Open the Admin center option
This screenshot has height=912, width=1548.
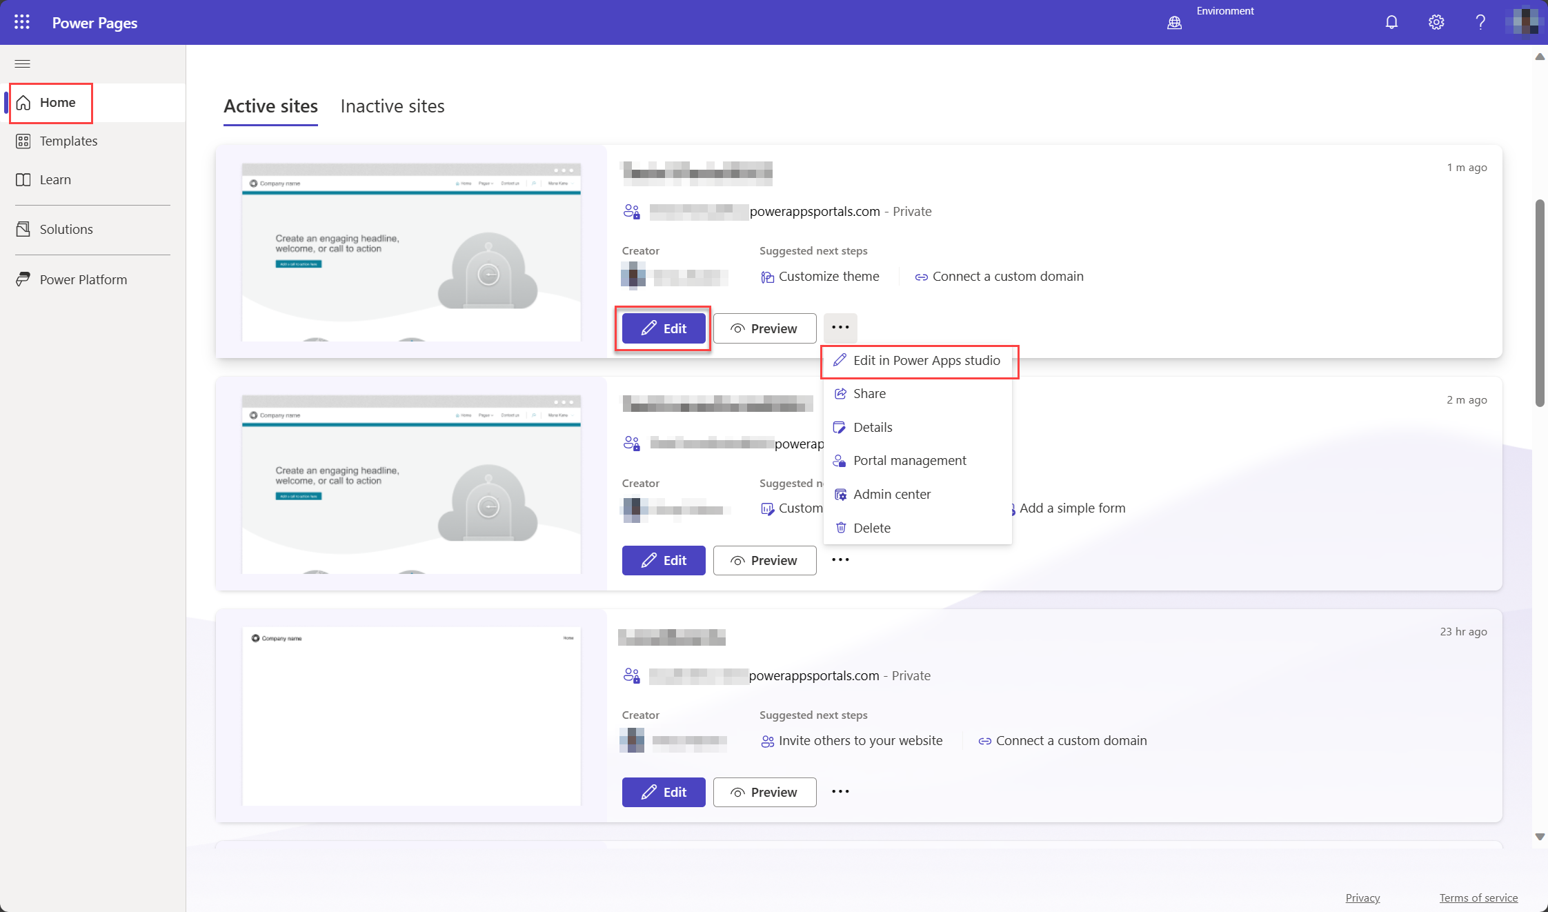pyautogui.click(x=891, y=493)
